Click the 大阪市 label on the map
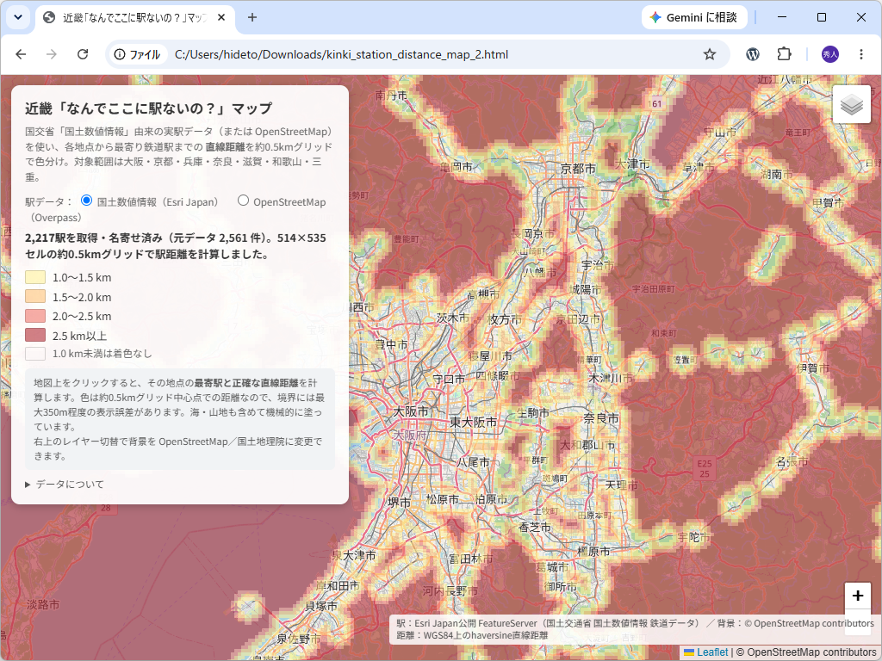This screenshot has width=882, height=661. coord(411,411)
